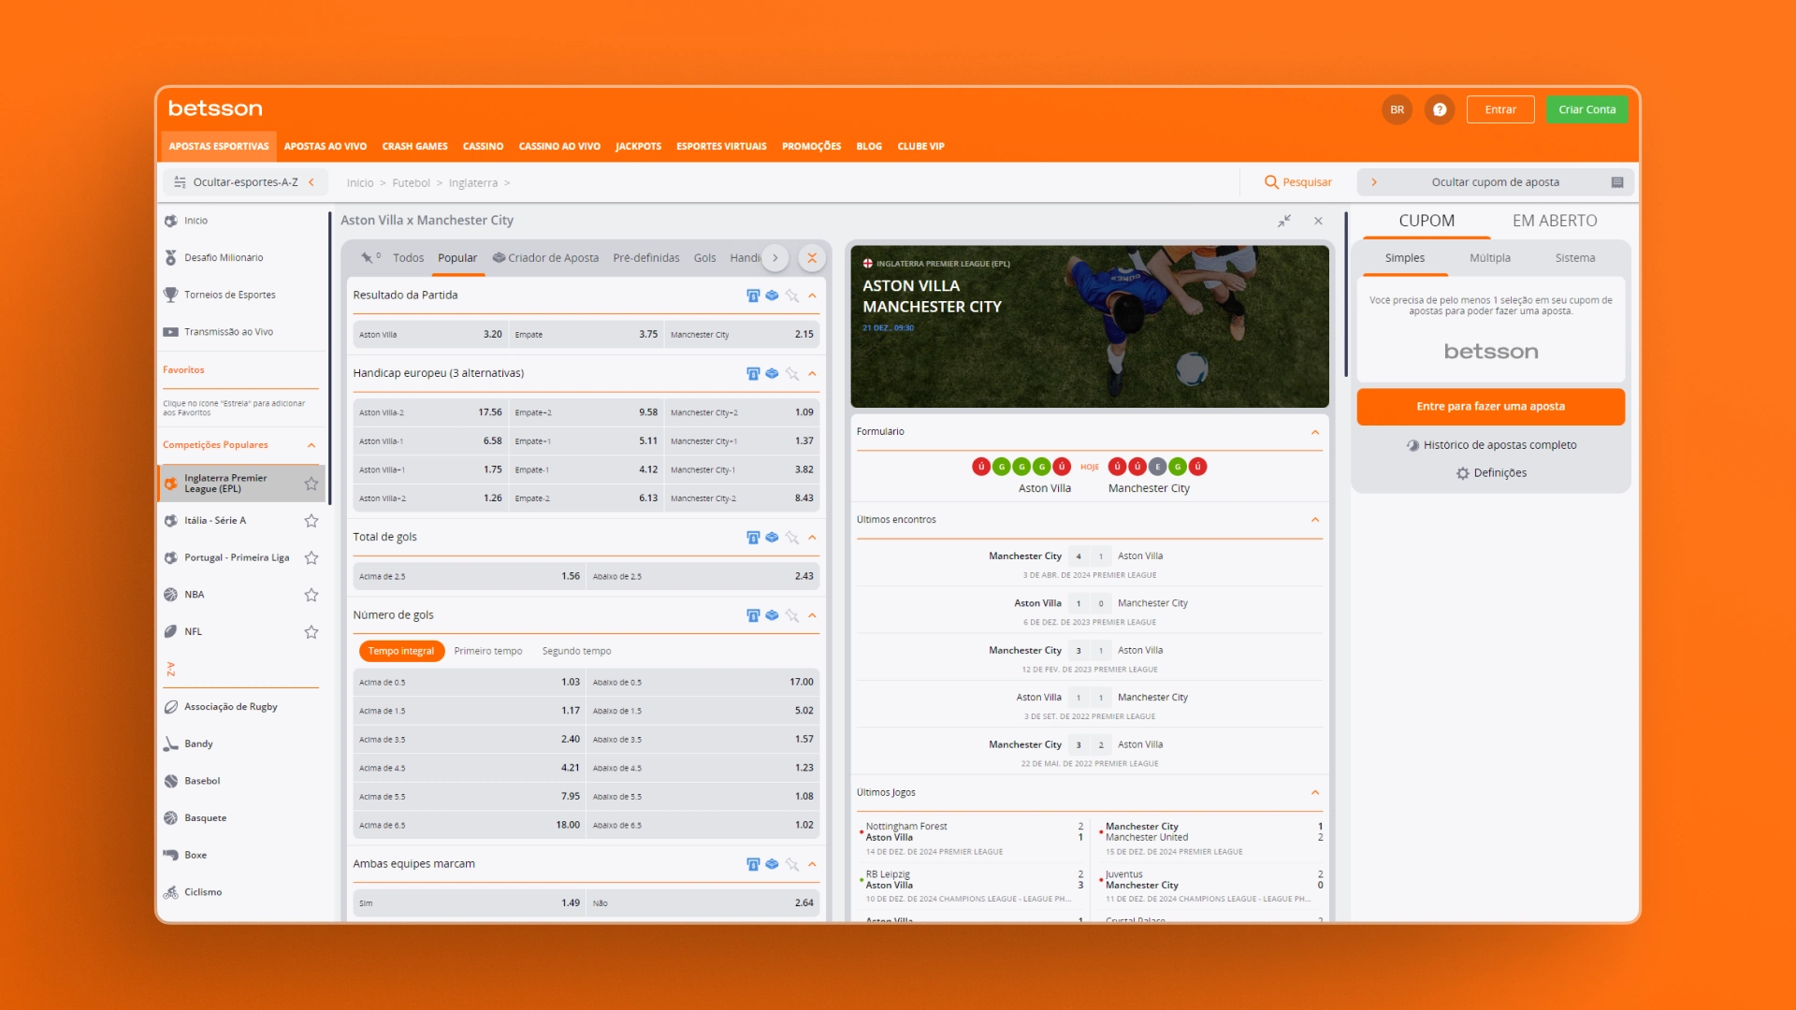
Task: Click the Criar Conta button
Action: [x=1586, y=109]
